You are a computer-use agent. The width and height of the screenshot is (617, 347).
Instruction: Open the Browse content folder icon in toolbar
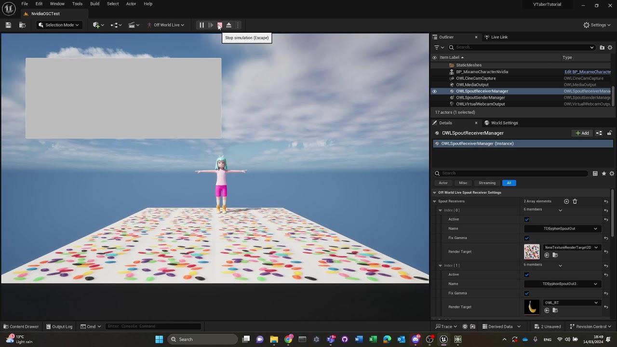(22, 25)
